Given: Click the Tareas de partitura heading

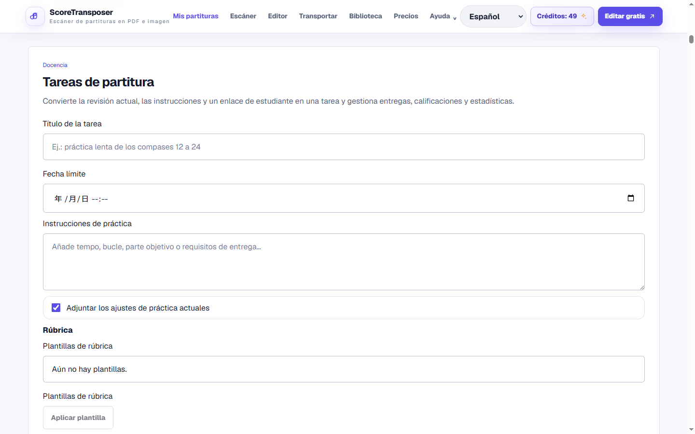Looking at the screenshot, I should (x=98, y=82).
